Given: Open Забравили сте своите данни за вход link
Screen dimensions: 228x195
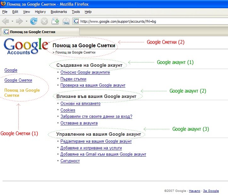Looking at the screenshot, I should coord(96,117).
